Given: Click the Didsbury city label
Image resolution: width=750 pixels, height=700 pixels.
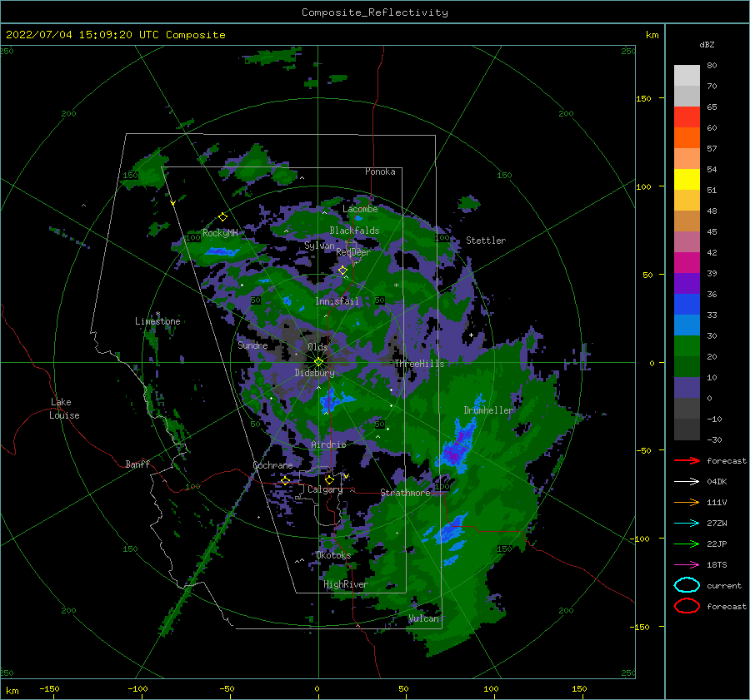Looking at the screenshot, I should point(314,373).
